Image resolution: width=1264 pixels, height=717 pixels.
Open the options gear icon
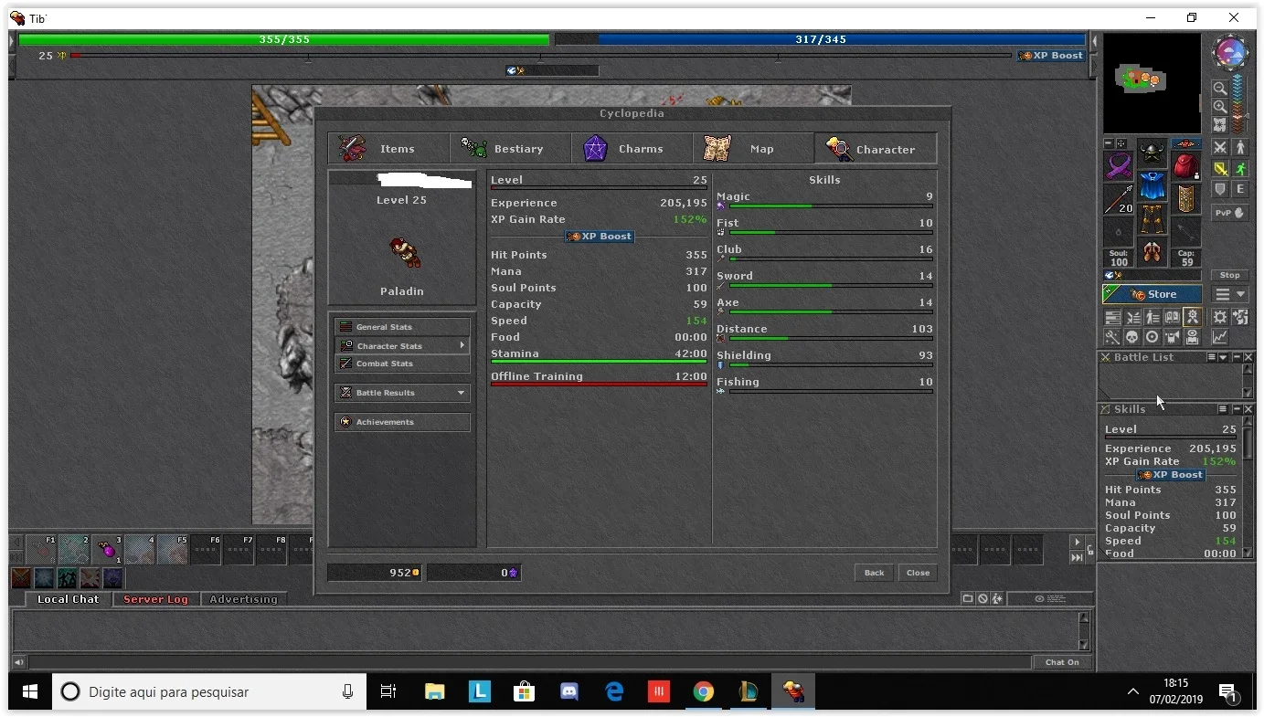coord(1220,317)
